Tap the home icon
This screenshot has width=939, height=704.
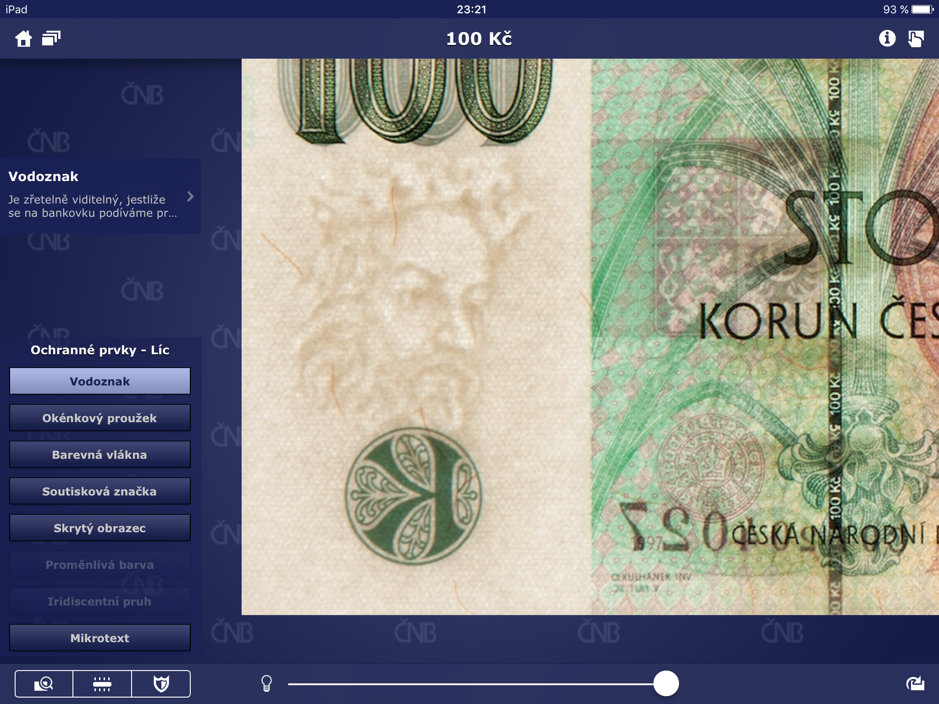(23, 39)
